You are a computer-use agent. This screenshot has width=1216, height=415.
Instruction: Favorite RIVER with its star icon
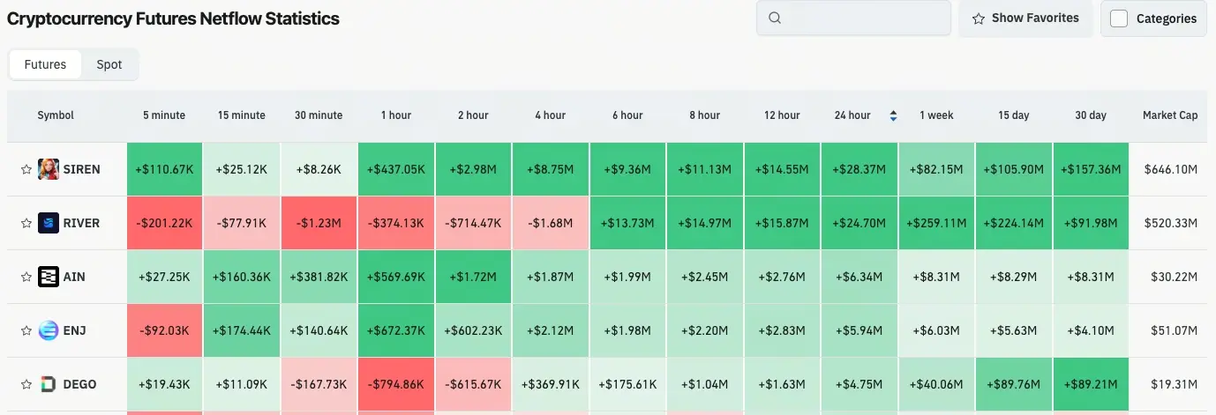pos(26,223)
